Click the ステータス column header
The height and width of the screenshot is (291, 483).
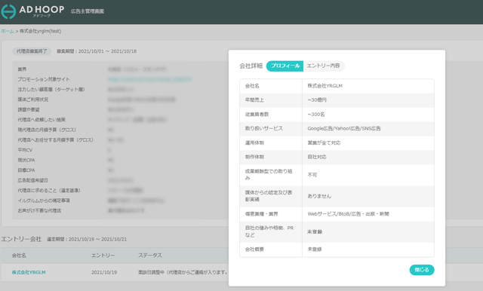(x=150, y=256)
